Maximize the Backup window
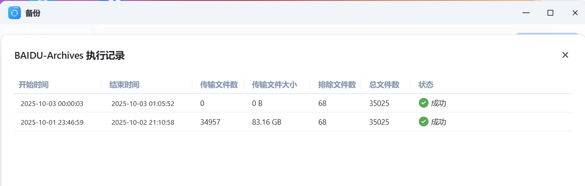The width and height of the screenshot is (585, 186). [x=550, y=13]
